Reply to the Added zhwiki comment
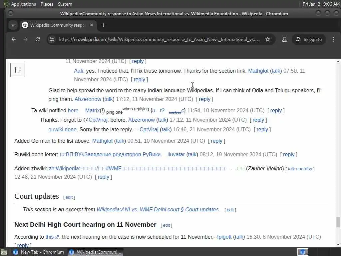The height and width of the screenshot is (256, 341). point(103,177)
